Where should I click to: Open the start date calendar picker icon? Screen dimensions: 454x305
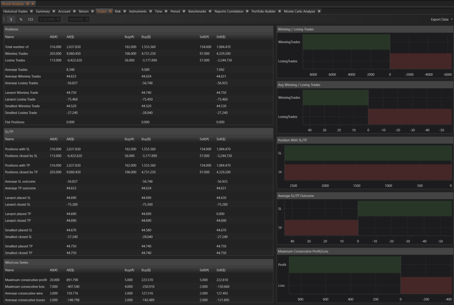(58, 19)
